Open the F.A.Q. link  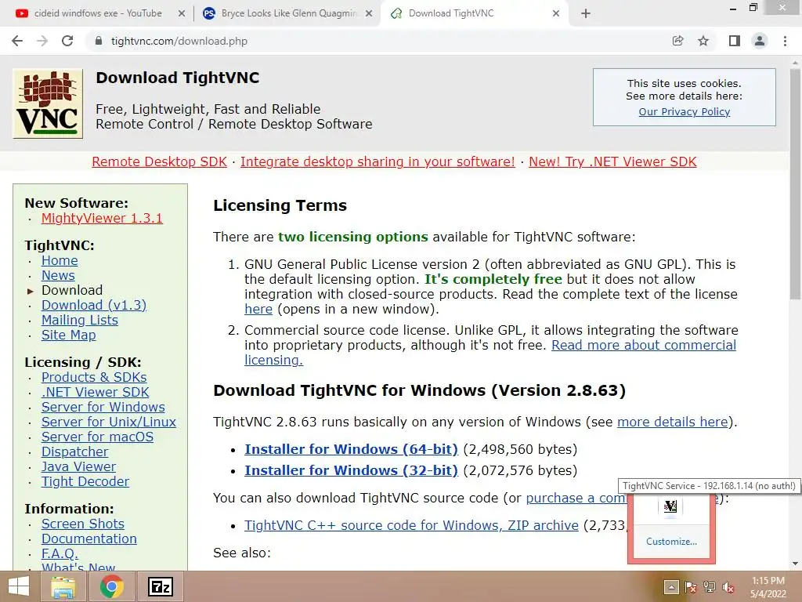click(60, 553)
